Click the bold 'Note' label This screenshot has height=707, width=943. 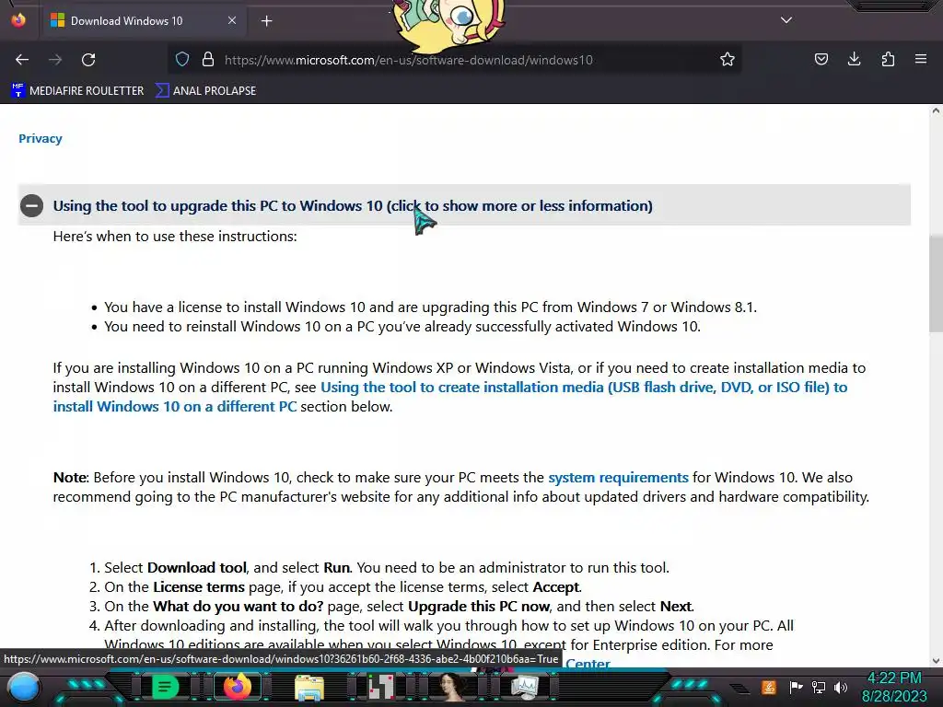tap(70, 478)
